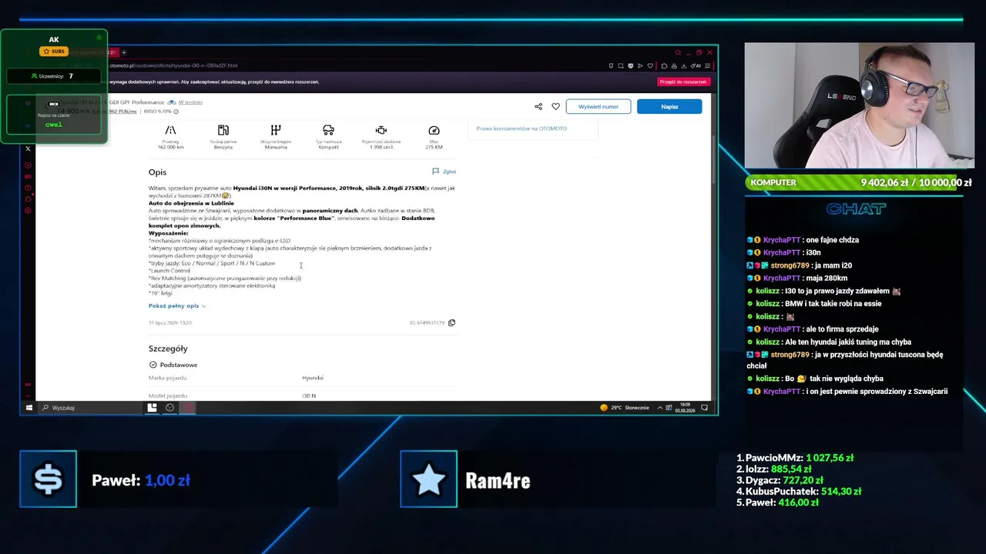Click the Uczestnicy count in overlay

point(52,76)
